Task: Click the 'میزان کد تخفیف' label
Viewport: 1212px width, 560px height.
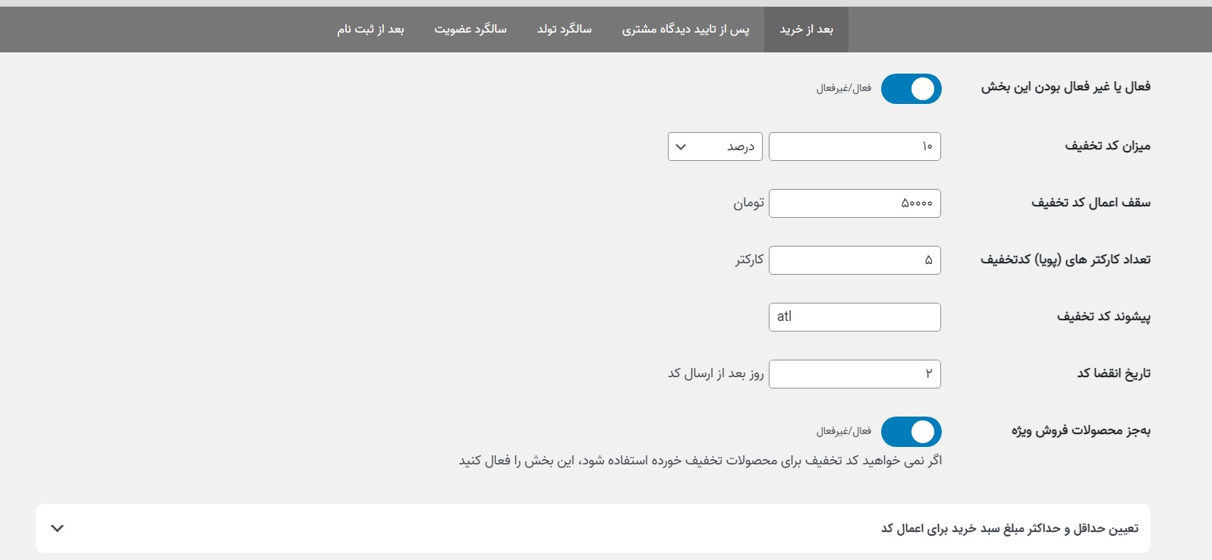Action: tap(1107, 146)
